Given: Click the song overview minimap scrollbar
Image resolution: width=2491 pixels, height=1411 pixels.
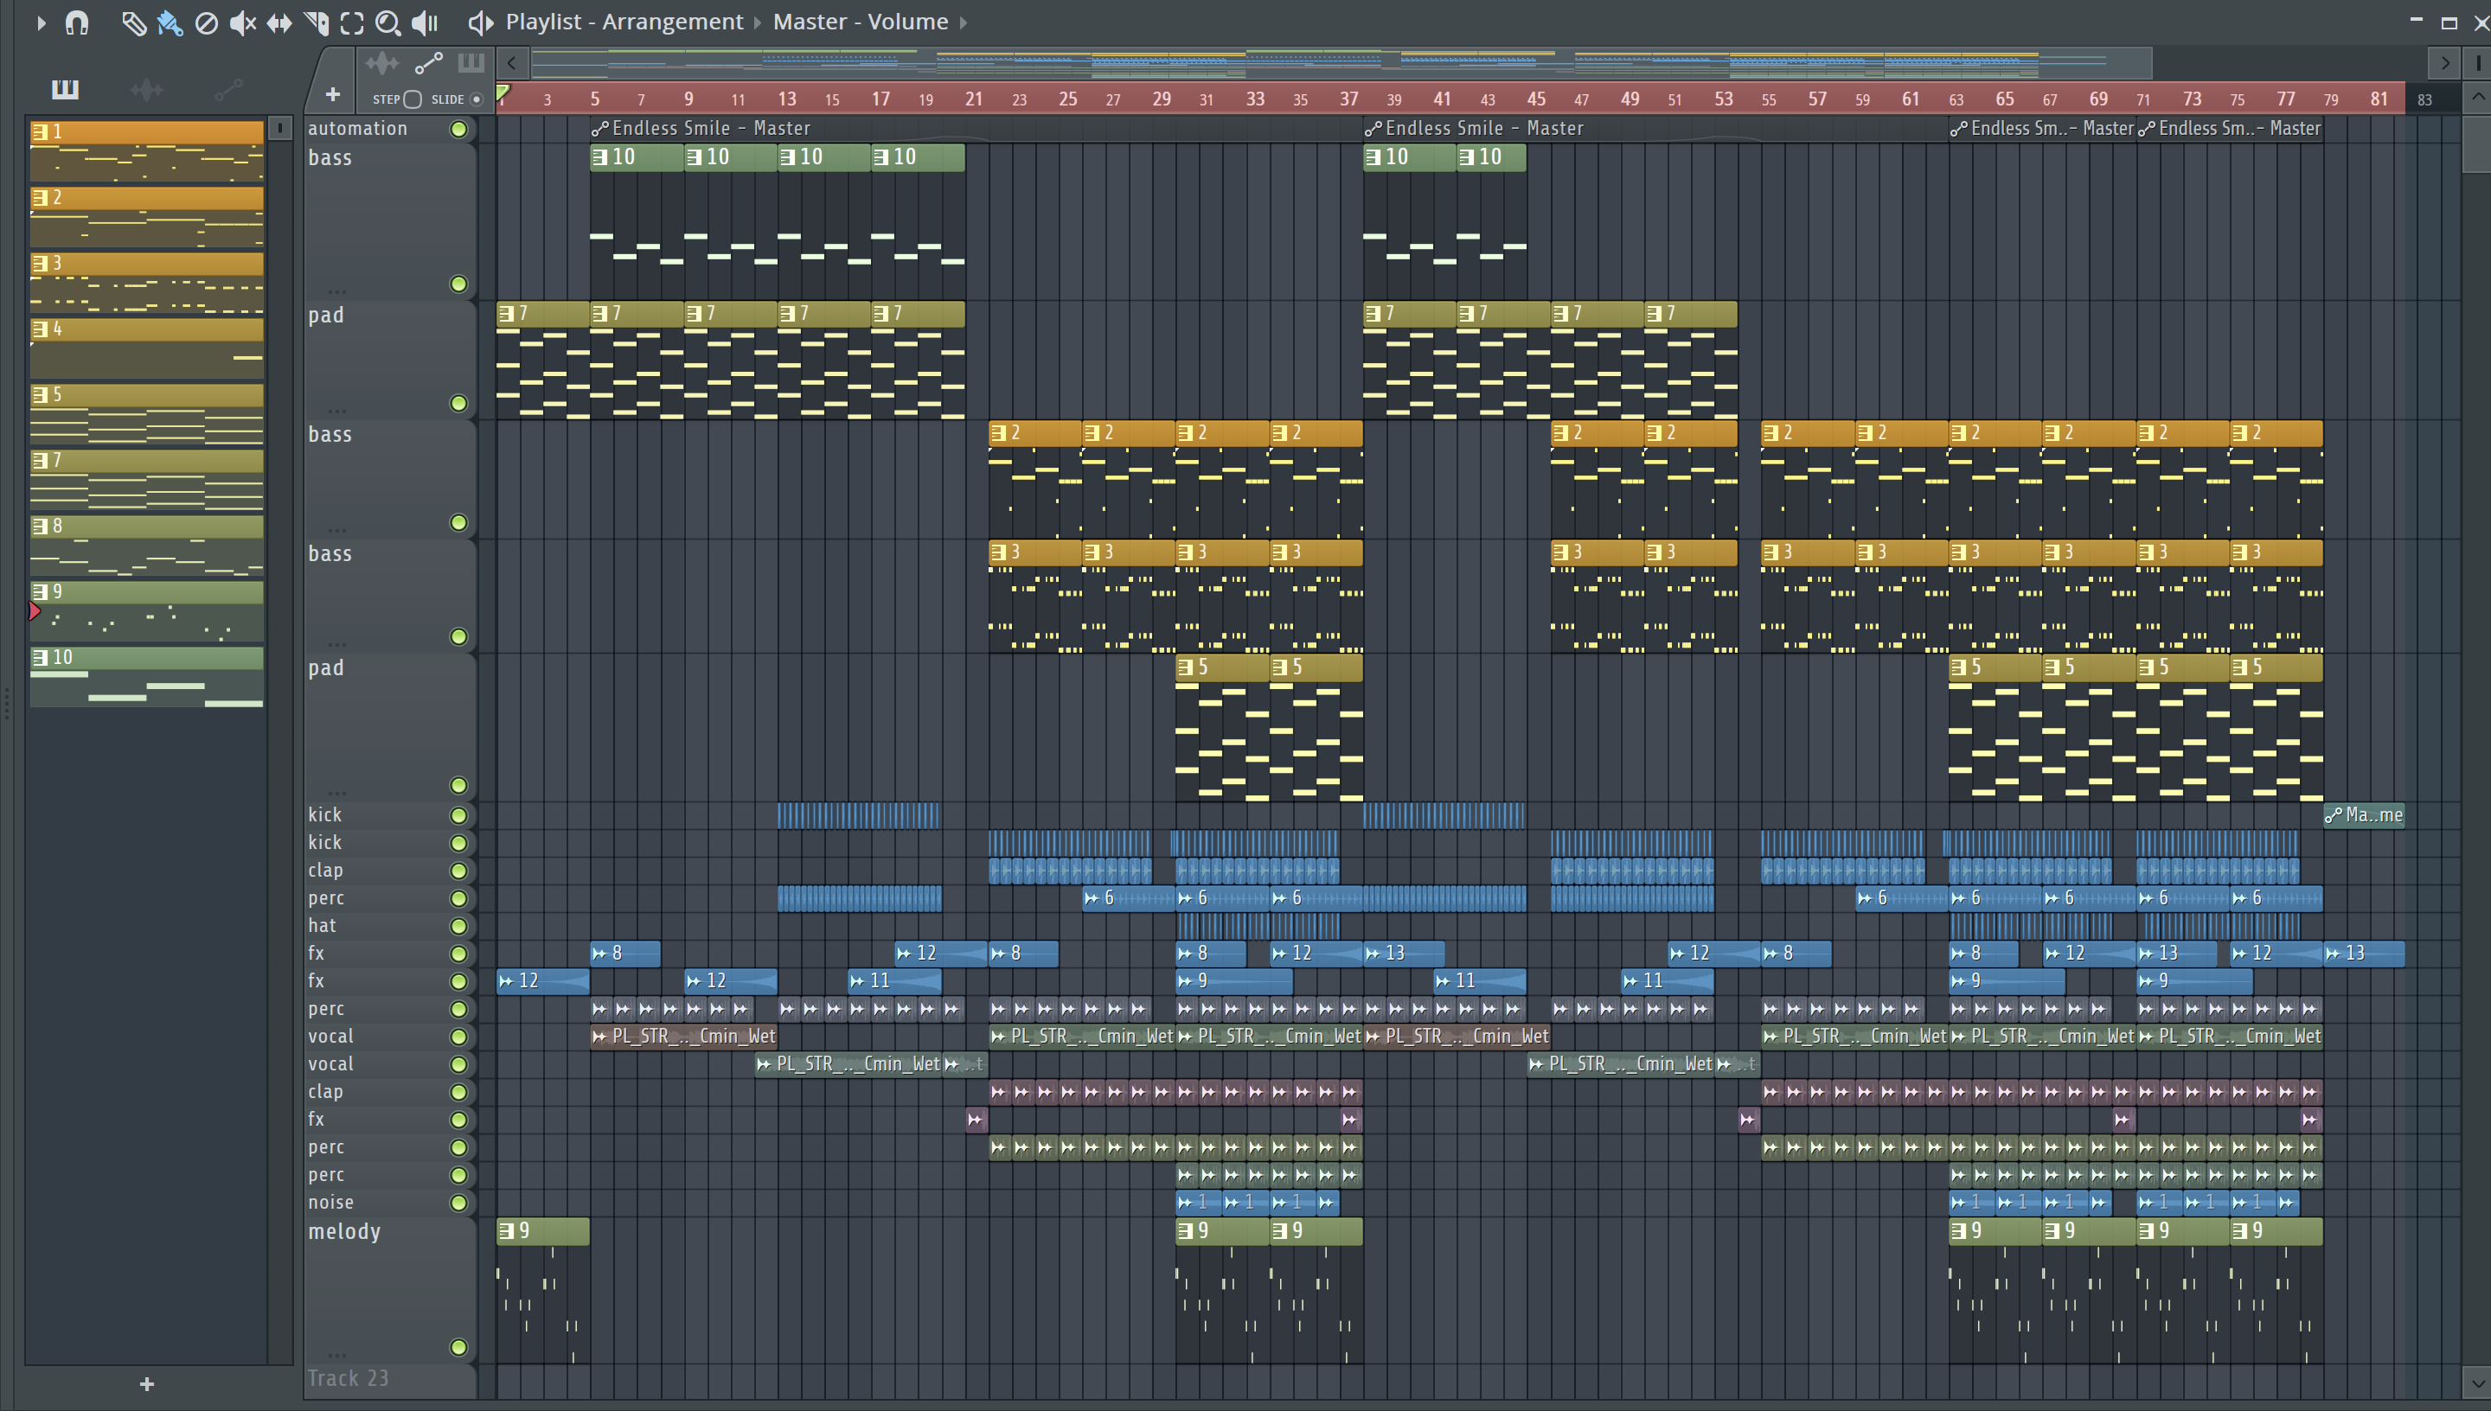Looking at the screenshot, I should [1342, 64].
